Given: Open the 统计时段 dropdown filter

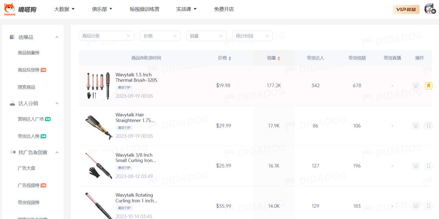Looking at the screenshot, I should 252,36.
